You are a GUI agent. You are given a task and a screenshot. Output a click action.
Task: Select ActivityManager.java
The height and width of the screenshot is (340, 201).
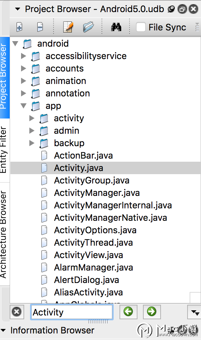tap(97, 193)
